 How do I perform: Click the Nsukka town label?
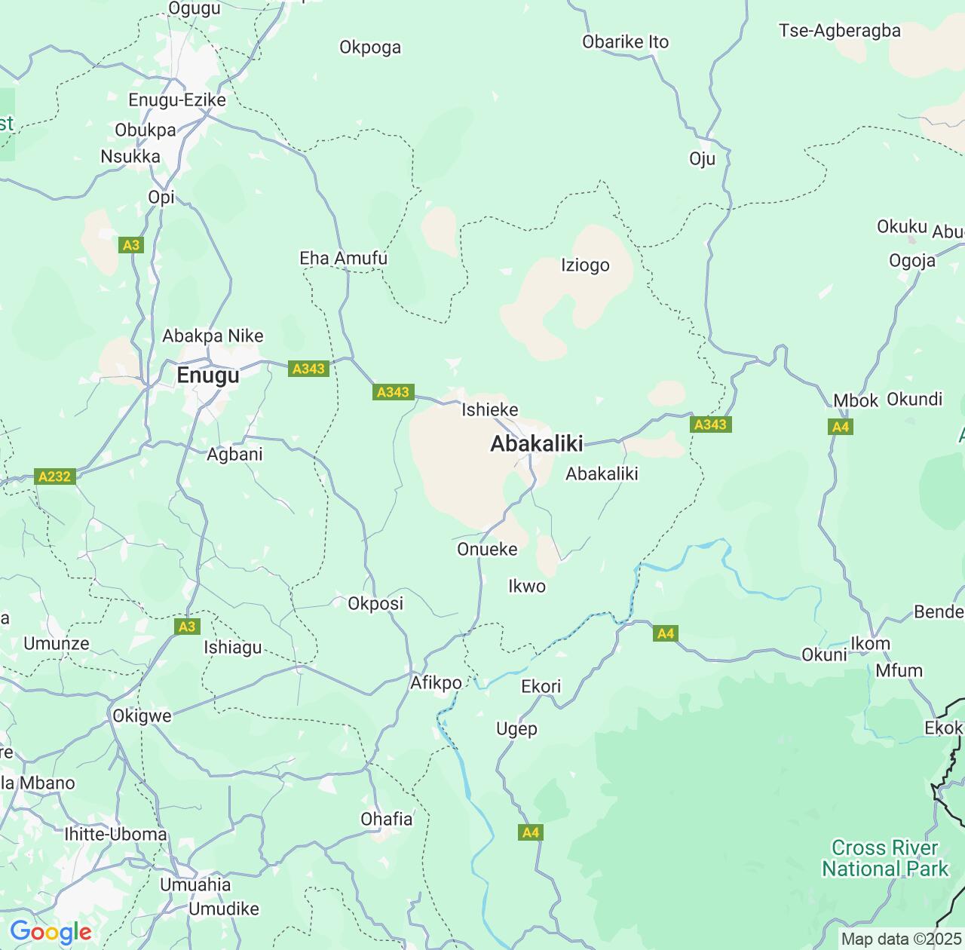[130, 157]
